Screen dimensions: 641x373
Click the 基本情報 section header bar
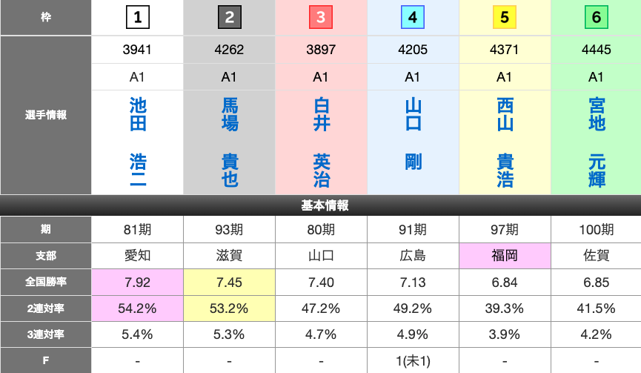click(x=320, y=205)
